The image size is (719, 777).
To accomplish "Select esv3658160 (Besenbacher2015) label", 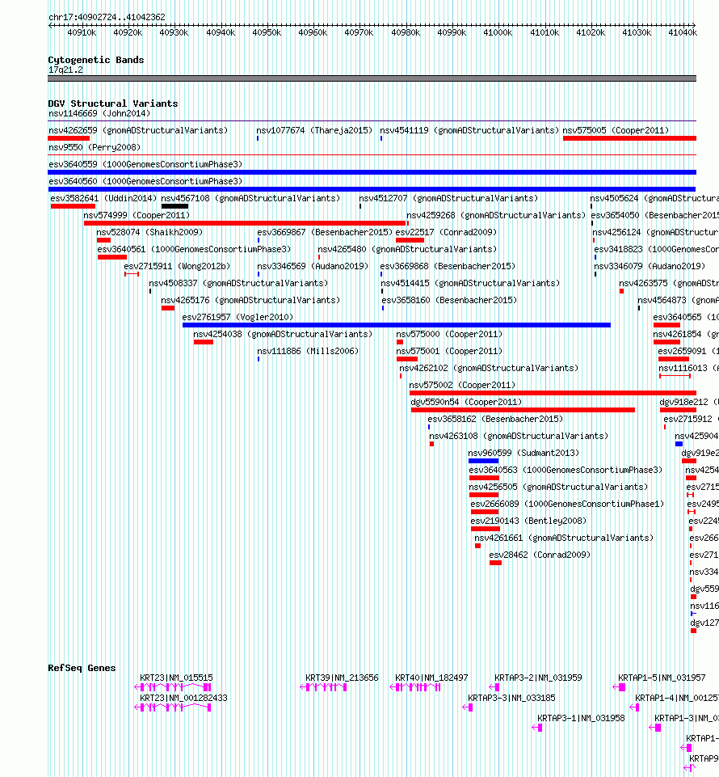I will [x=449, y=300].
